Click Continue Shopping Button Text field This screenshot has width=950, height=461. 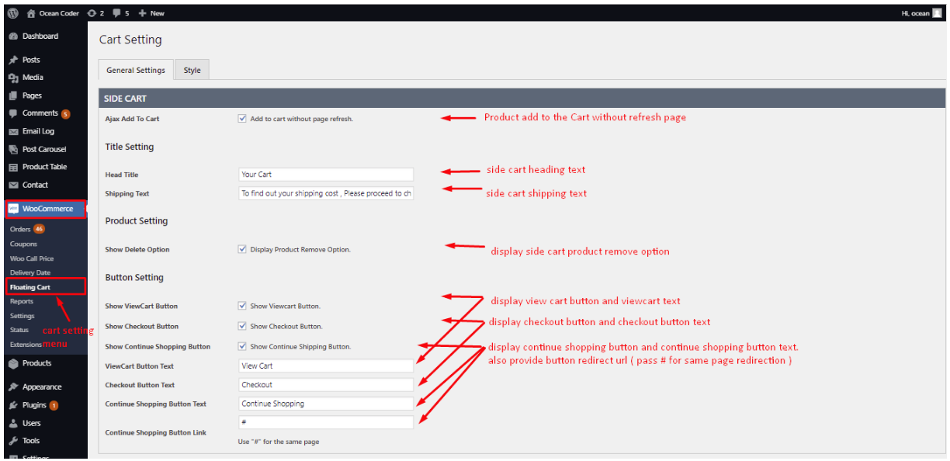click(x=326, y=404)
